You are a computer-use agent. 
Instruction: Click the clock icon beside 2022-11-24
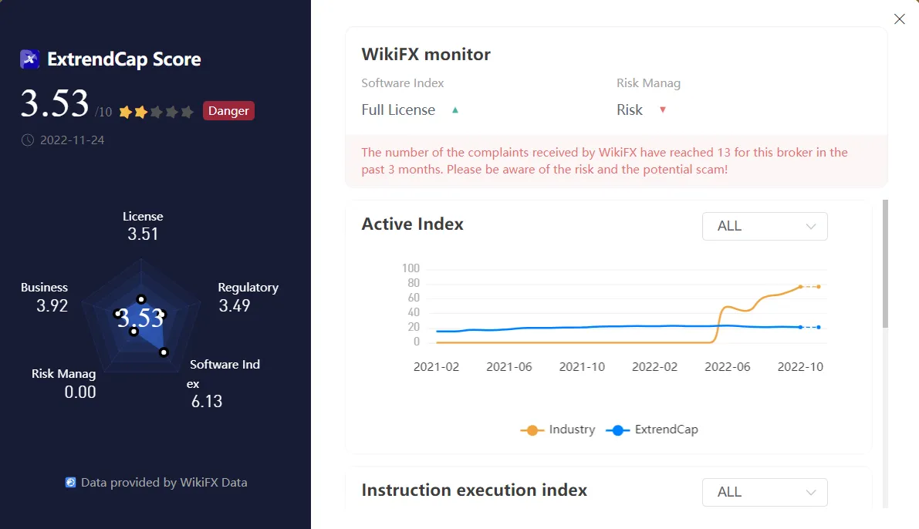[x=28, y=140]
